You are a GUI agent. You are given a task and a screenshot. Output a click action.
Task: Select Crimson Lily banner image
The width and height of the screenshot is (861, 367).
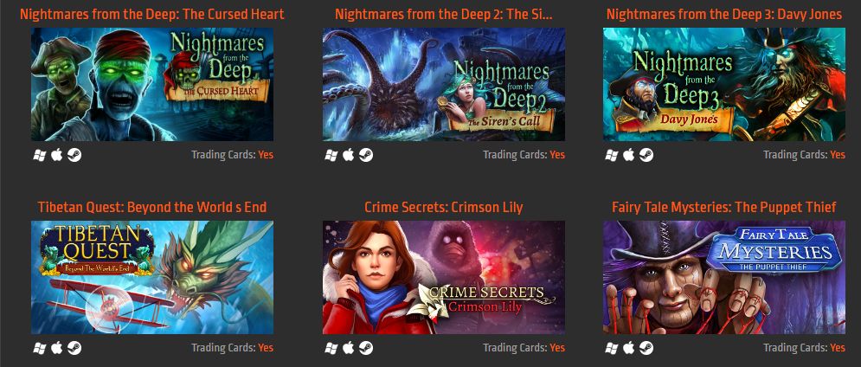pyautogui.click(x=444, y=278)
